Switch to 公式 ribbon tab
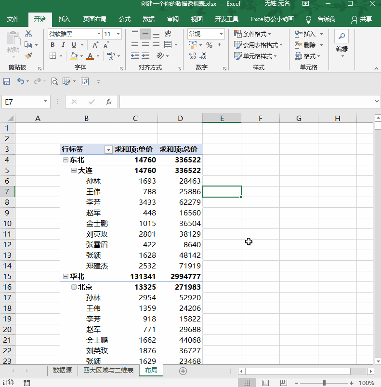Viewport: 381px width, 387px height. click(x=125, y=19)
